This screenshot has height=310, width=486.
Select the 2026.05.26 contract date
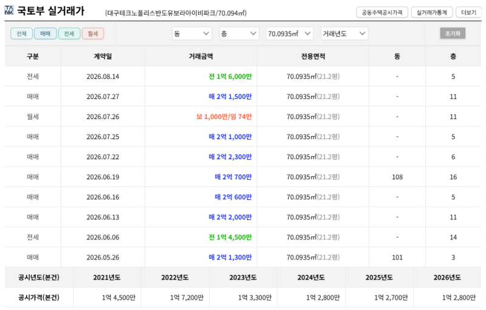point(103,257)
